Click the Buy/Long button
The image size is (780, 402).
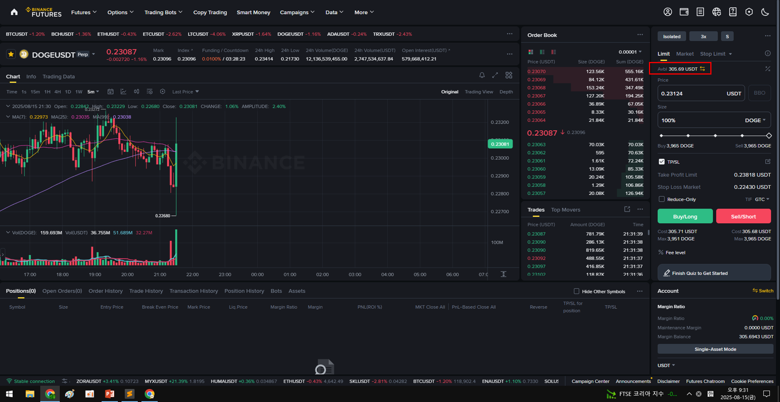[x=685, y=216]
